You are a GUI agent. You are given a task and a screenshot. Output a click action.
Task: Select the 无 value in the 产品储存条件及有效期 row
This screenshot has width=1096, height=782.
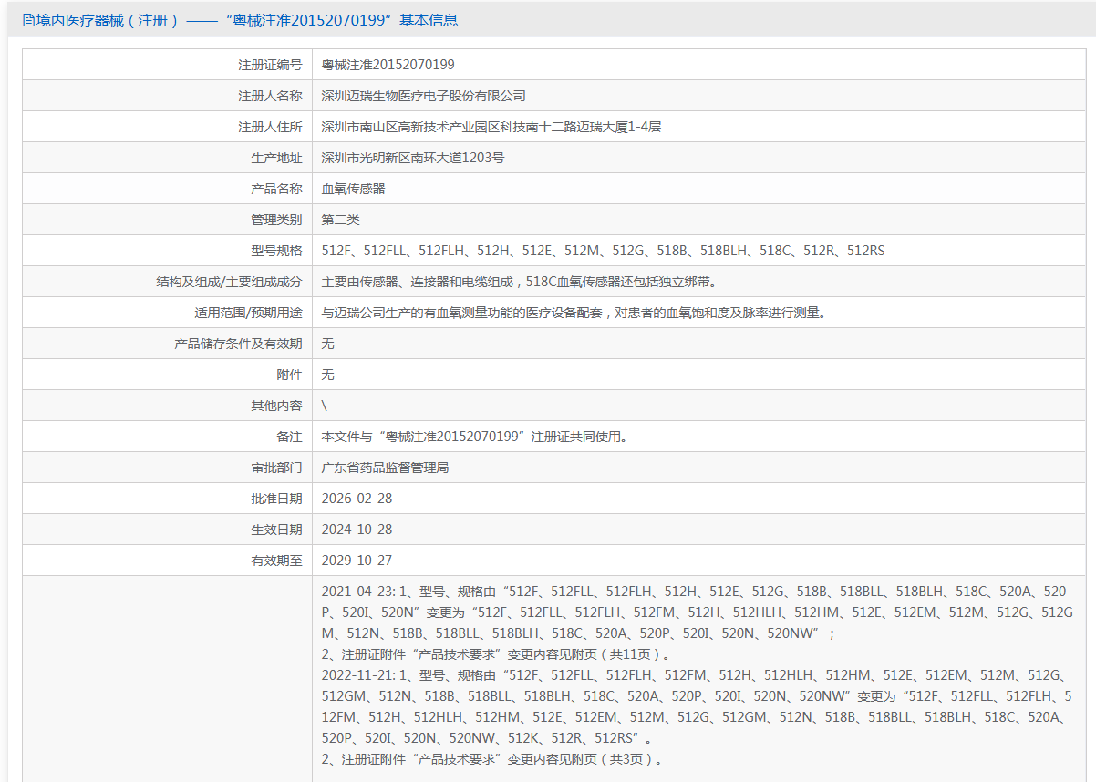328,344
